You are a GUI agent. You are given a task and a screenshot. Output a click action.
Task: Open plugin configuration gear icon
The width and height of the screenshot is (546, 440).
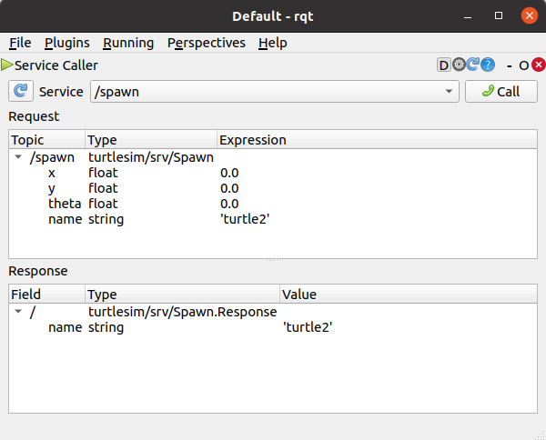click(459, 65)
